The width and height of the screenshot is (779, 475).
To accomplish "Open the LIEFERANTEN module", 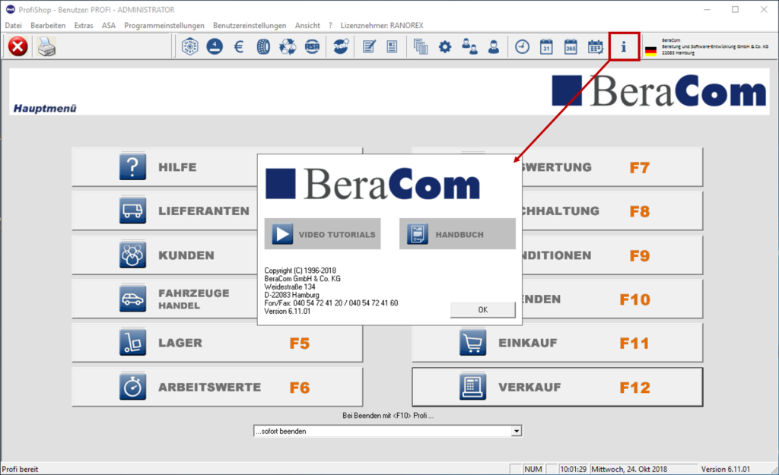I will [164, 211].
